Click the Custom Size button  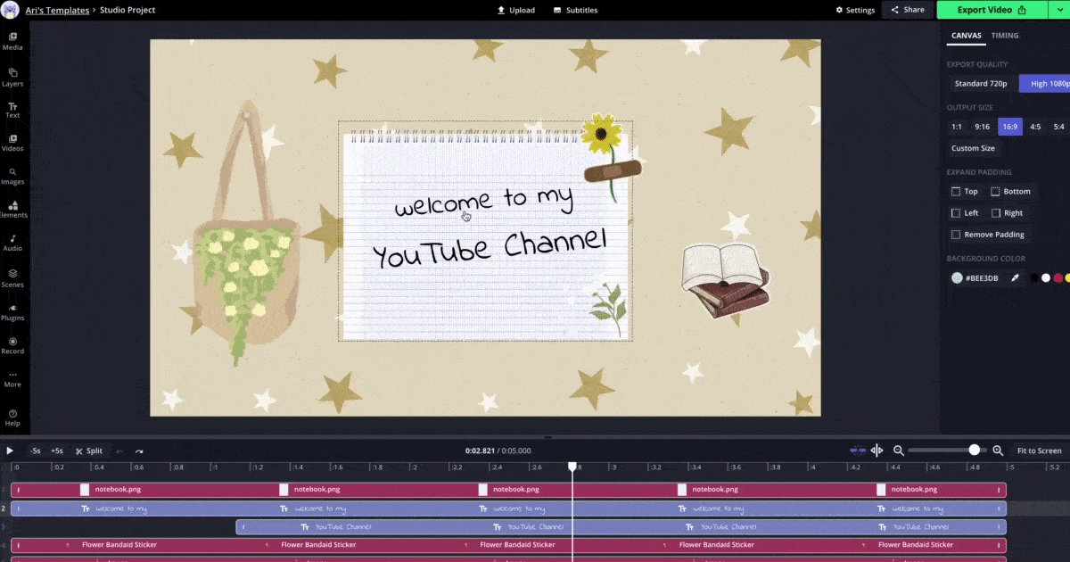click(x=973, y=148)
